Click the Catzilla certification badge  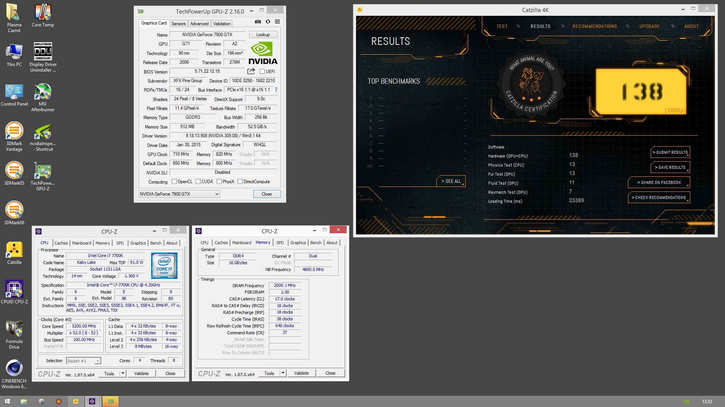pyautogui.click(x=532, y=84)
